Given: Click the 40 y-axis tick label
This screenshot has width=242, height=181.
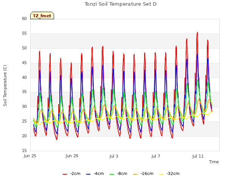Looking at the screenshot, I should click(24, 77).
